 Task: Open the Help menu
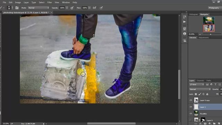(75, 2)
